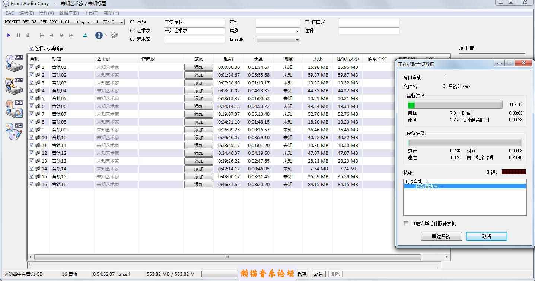The width and height of the screenshot is (535, 281).
Task: Uncheck the checkbox for track 10
Action: [32, 137]
